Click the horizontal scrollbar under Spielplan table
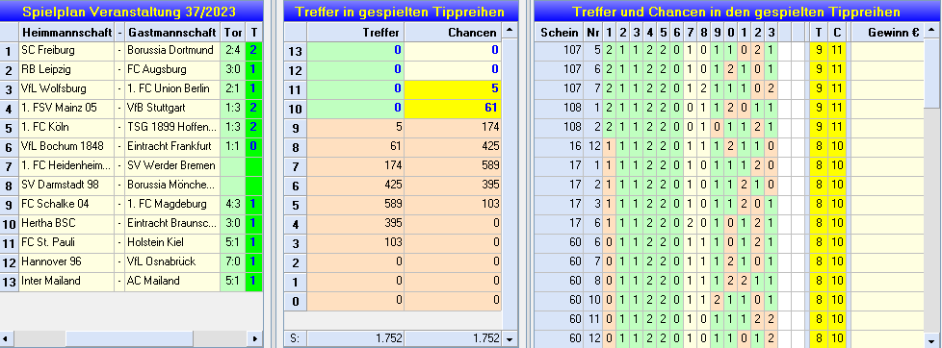The width and height of the screenshot is (942, 348). 131,338
